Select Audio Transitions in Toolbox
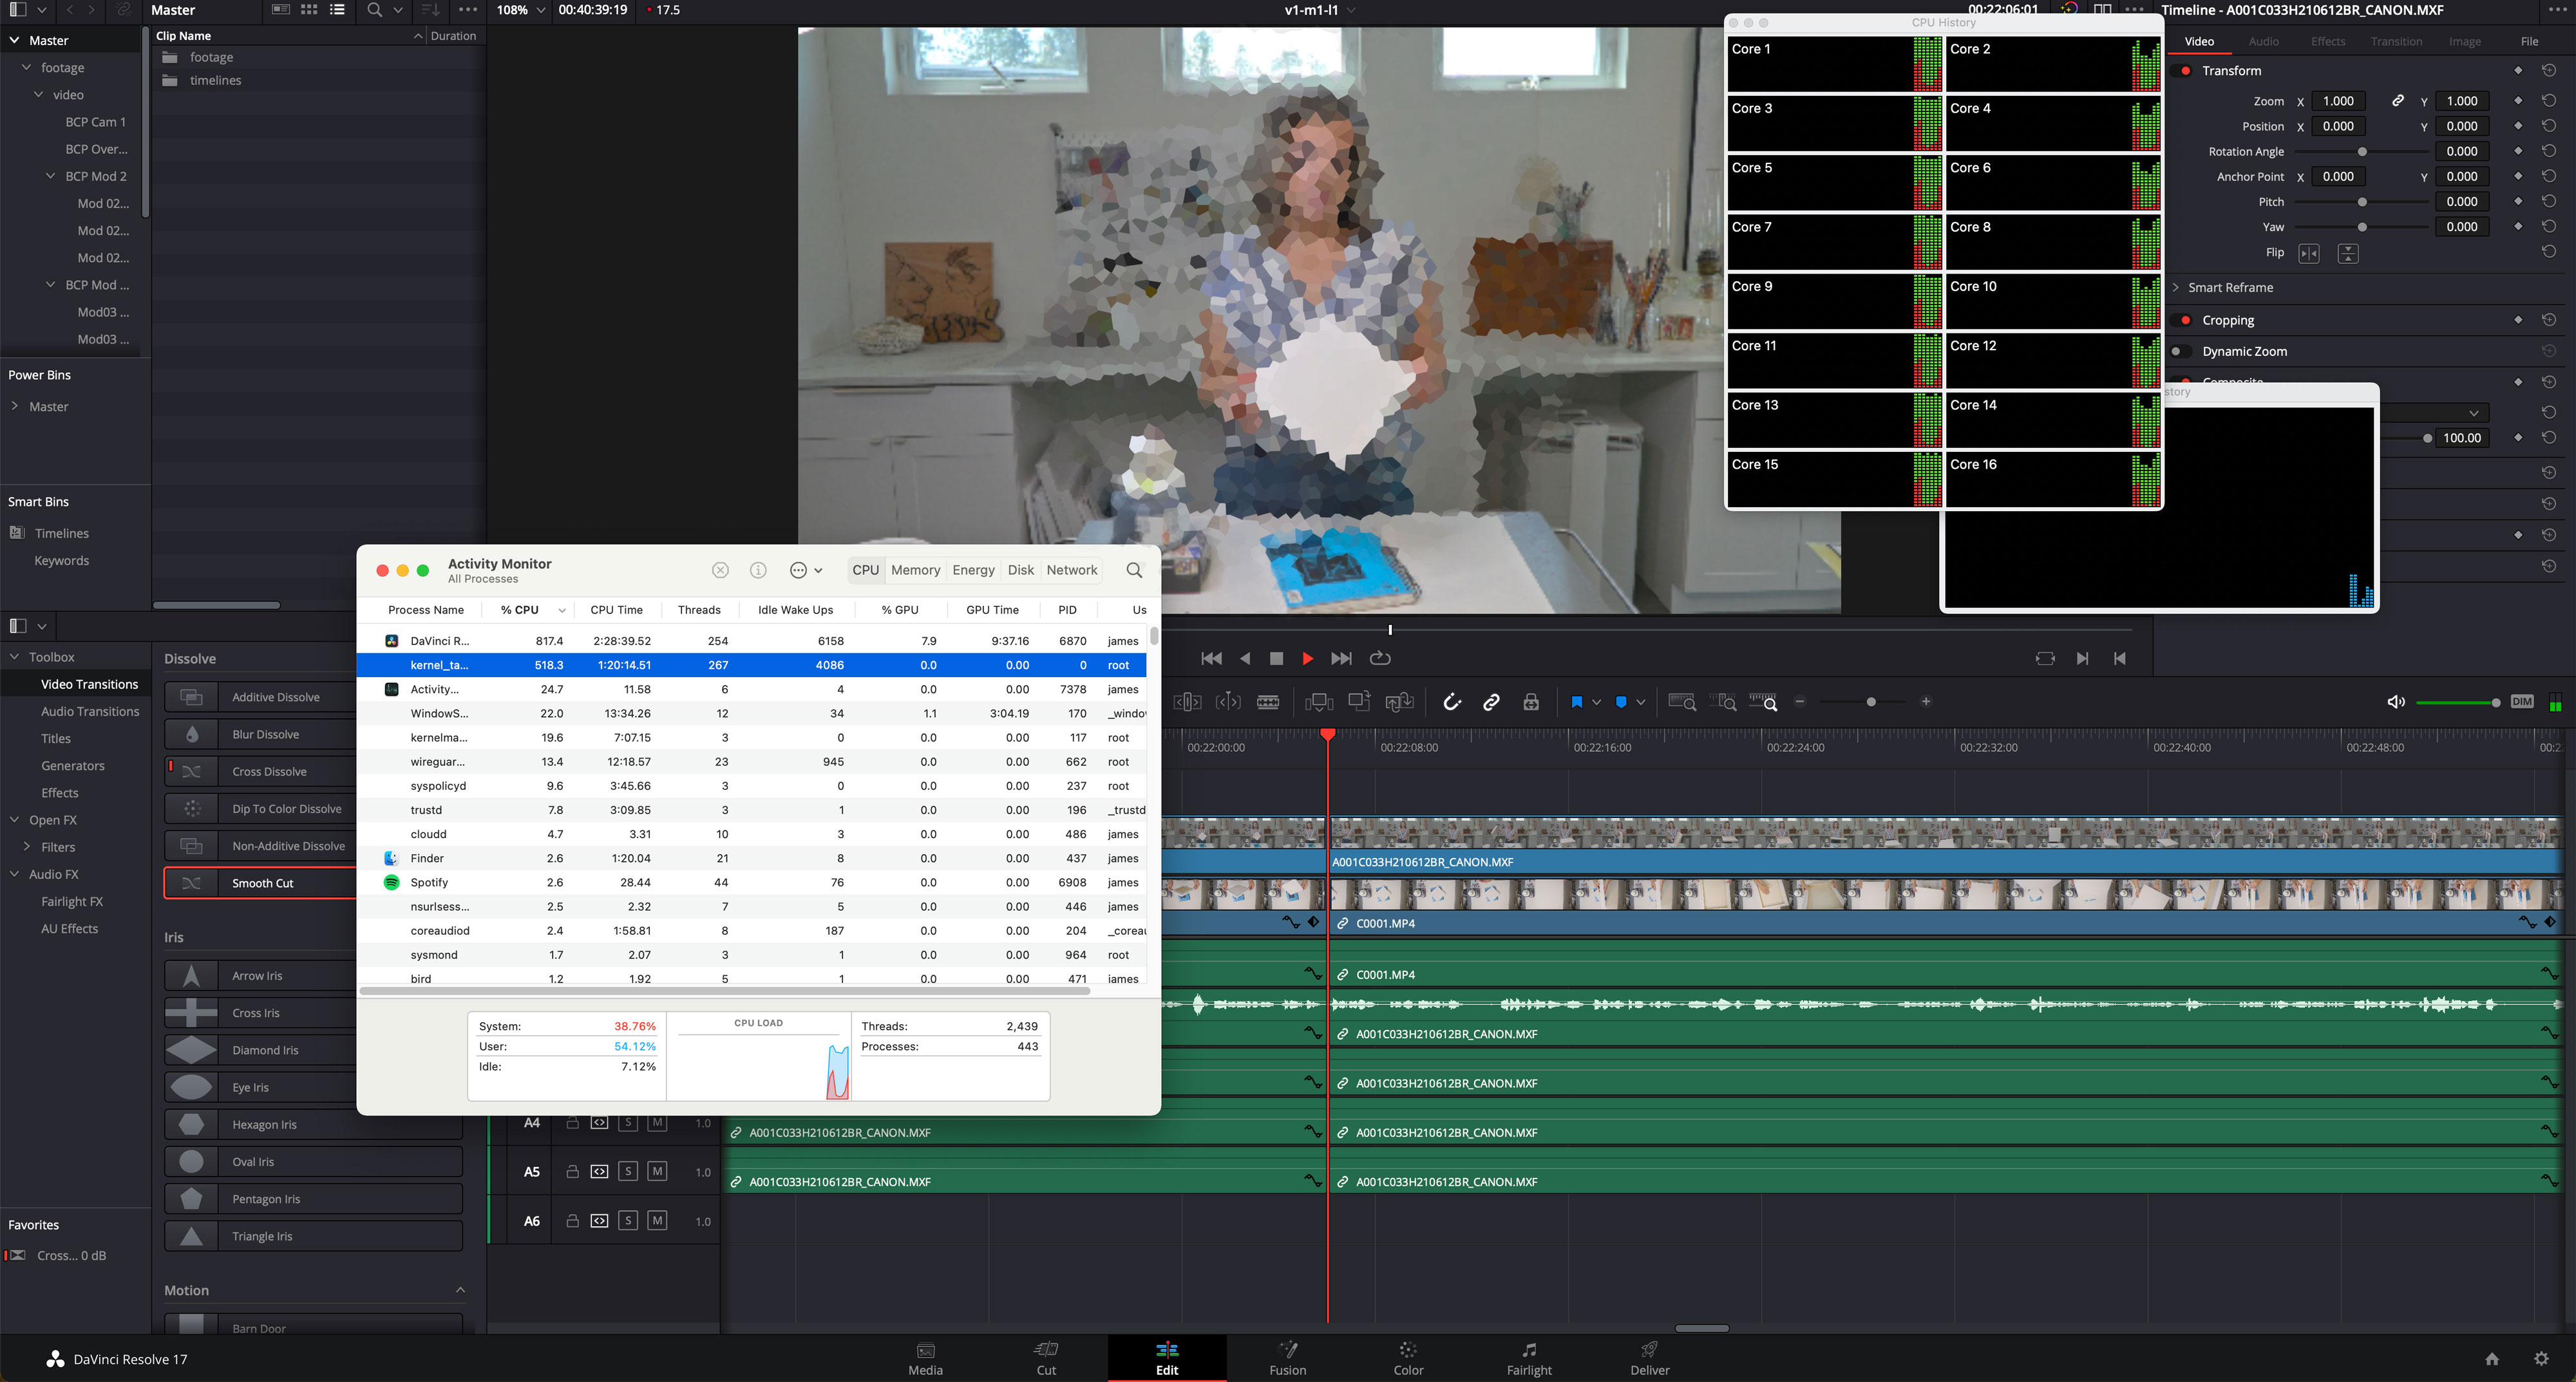2576x1382 pixels. pos(90,711)
